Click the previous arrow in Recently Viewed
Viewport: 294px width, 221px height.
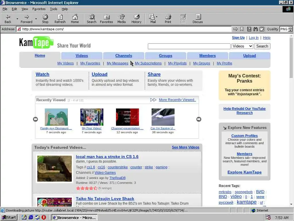click(35, 119)
